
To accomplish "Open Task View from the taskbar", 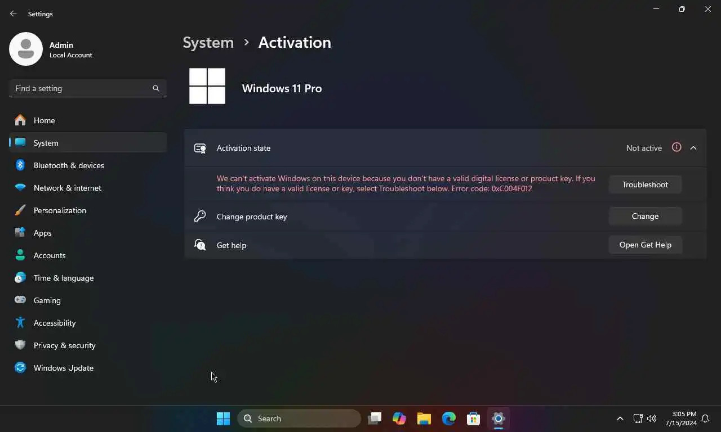I will (x=375, y=418).
